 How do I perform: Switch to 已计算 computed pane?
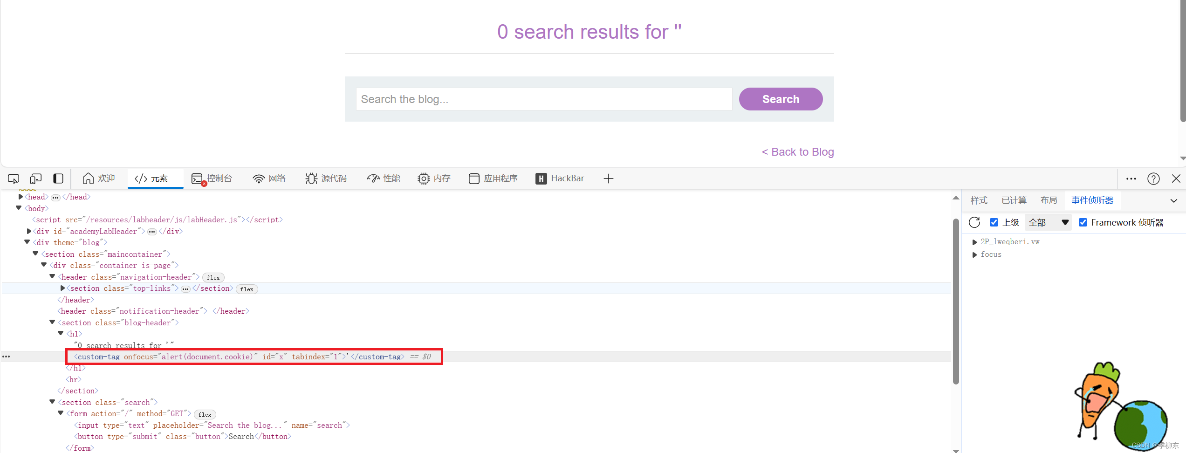pos(1014,200)
